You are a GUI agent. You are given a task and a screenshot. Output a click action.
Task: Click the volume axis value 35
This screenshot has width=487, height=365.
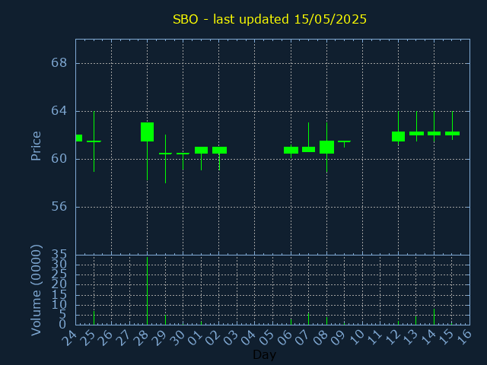click(59, 255)
